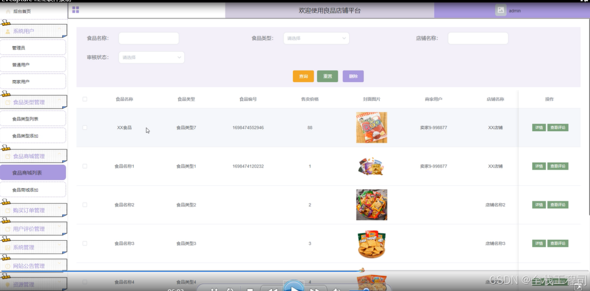Screen dimensions: 590x291
Task: Click the 购买订单管理 folder icon
Action: (x=8, y=211)
